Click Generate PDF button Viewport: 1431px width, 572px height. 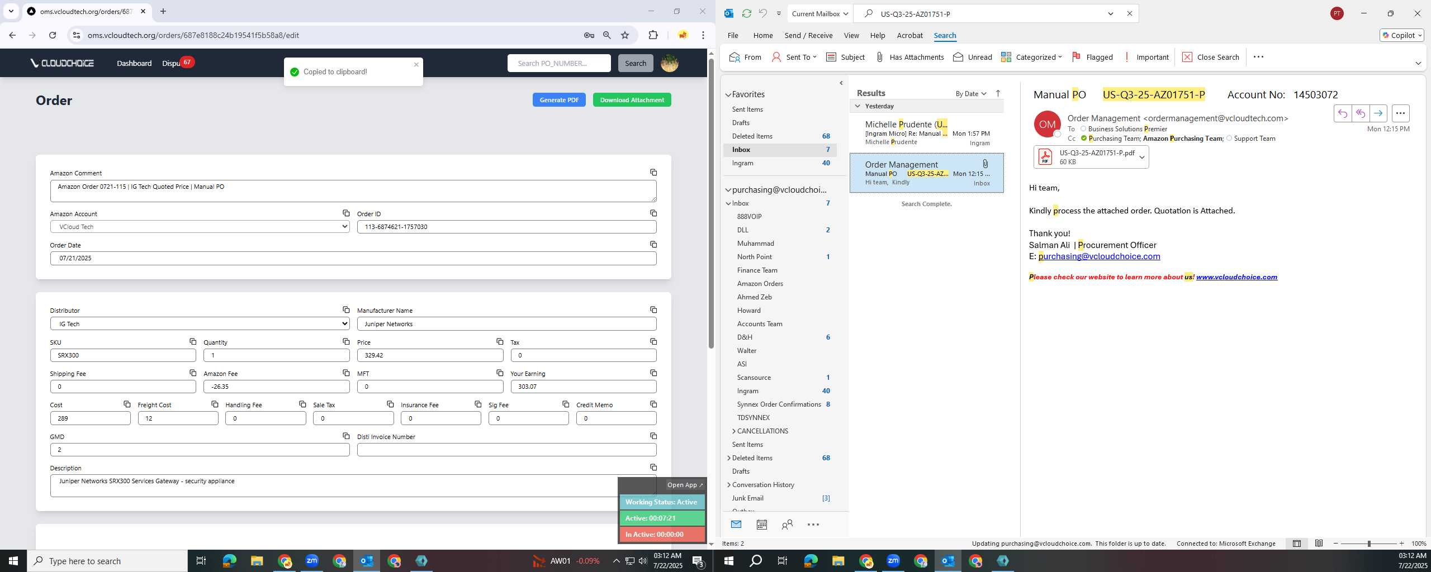pyautogui.click(x=559, y=100)
